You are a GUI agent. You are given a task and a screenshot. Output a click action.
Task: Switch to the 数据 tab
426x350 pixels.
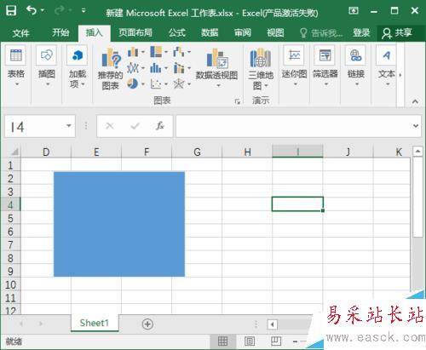pyautogui.click(x=210, y=32)
